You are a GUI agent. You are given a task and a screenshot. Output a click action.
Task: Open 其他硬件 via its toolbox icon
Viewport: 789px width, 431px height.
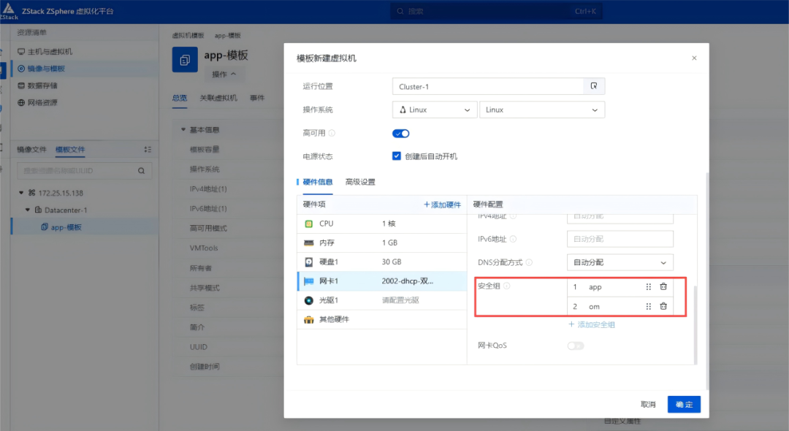point(309,319)
